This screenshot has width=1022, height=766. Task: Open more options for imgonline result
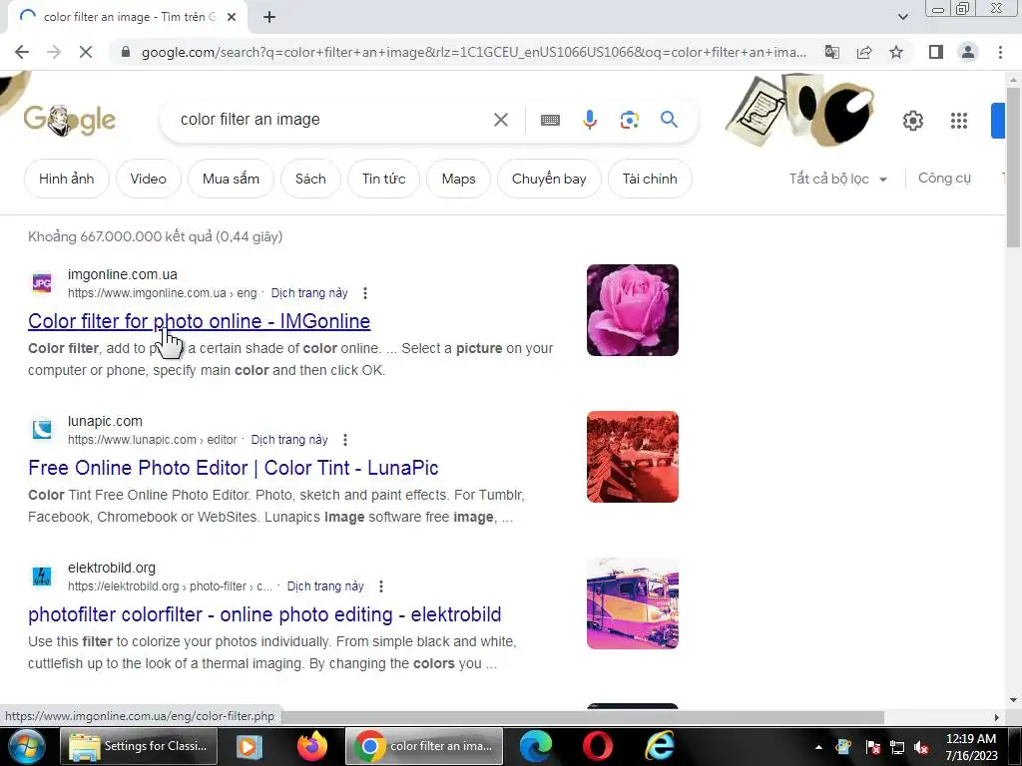365,293
